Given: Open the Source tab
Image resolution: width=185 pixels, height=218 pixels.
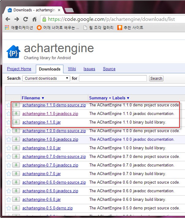Looking at the screenshot, I should 109,69.
